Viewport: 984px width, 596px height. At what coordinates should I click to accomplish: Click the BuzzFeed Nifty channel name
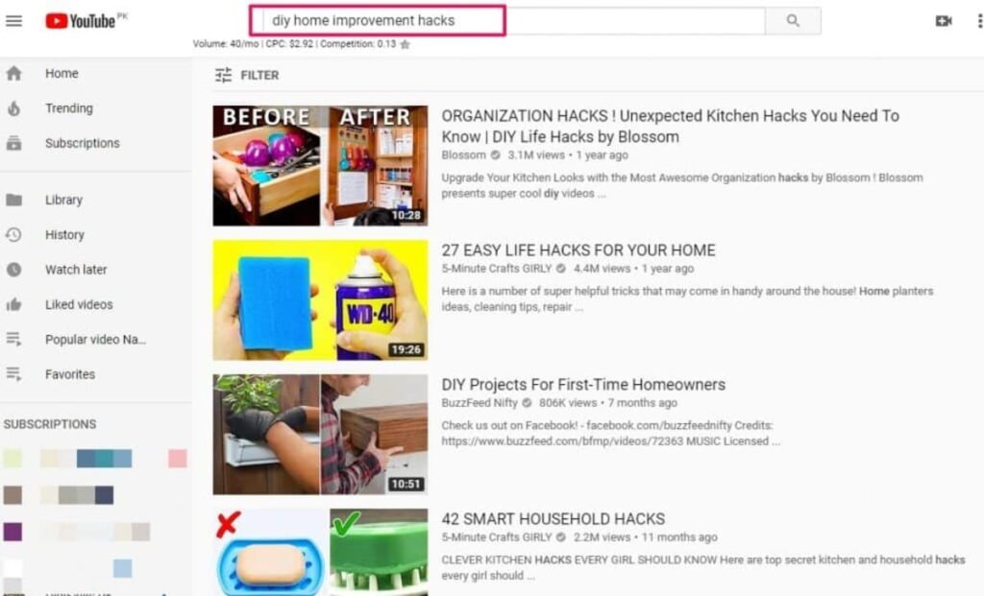pos(480,402)
